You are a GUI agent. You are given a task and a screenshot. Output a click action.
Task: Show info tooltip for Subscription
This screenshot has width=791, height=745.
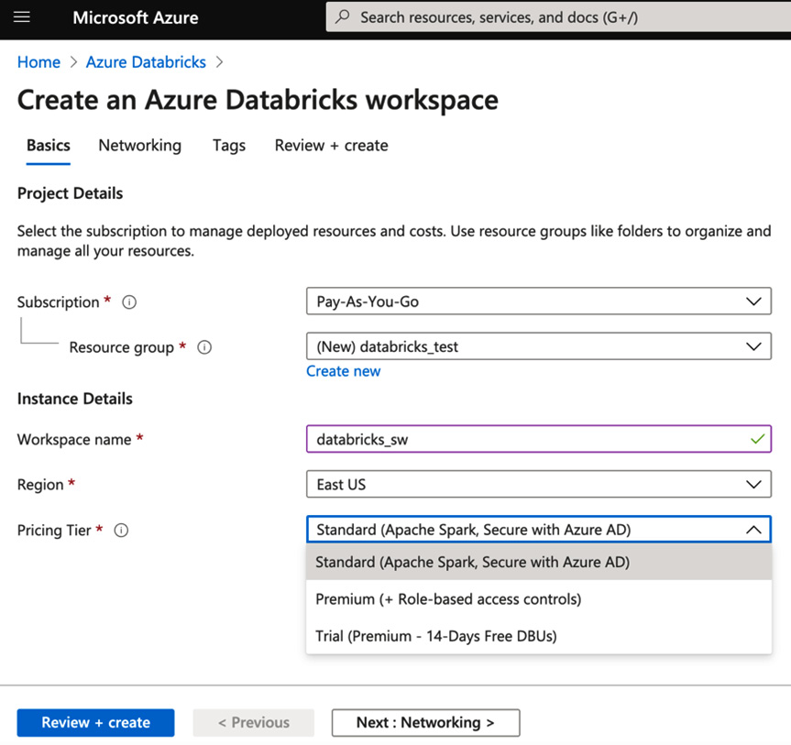(129, 302)
